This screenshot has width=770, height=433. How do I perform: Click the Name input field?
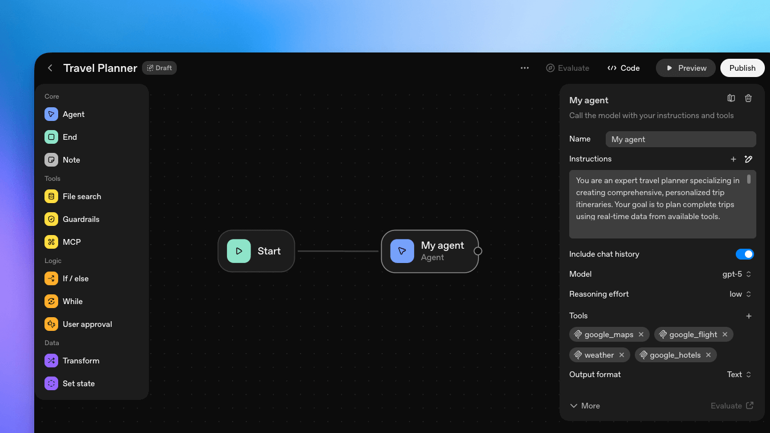(680, 139)
